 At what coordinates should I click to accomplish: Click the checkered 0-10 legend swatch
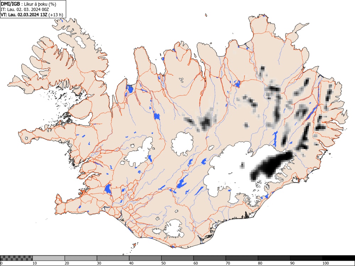click(x=16, y=258)
